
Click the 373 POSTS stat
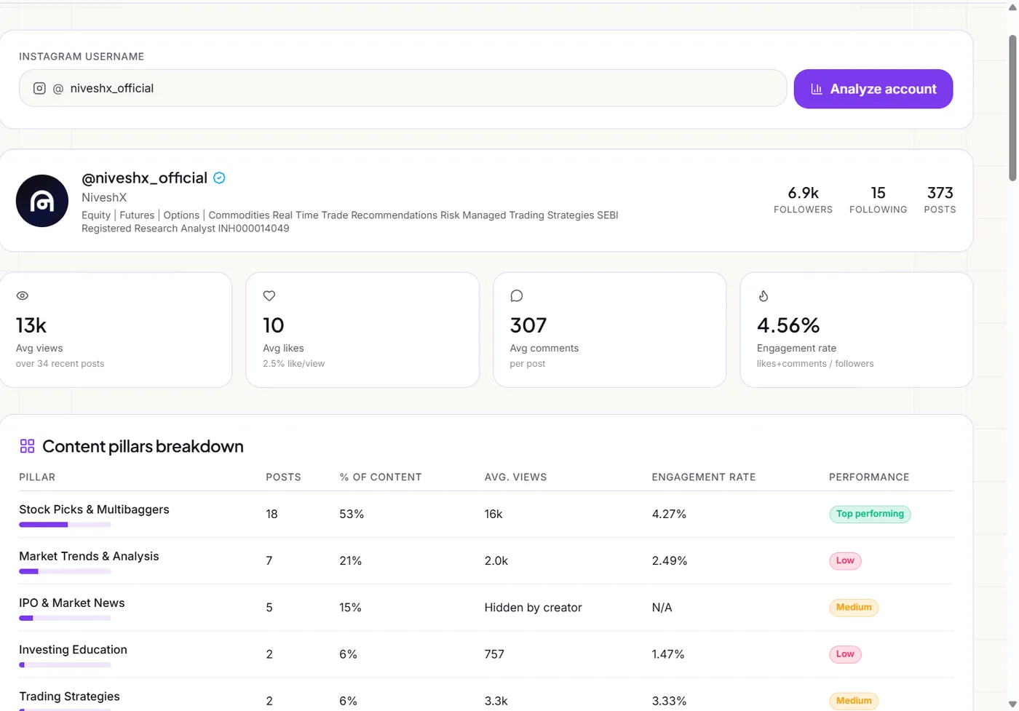click(x=940, y=200)
